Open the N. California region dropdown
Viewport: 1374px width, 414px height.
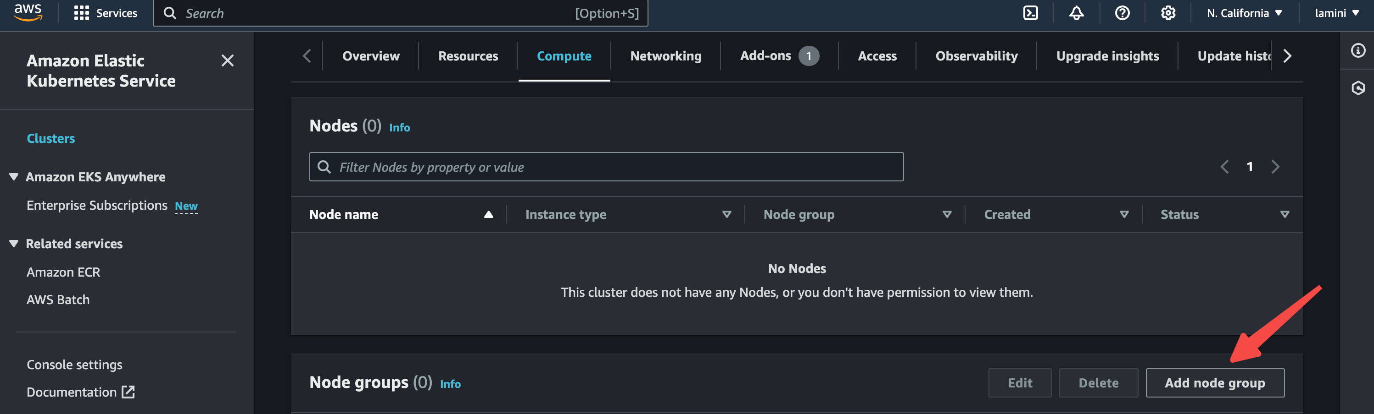pyautogui.click(x=1244, y=13)
